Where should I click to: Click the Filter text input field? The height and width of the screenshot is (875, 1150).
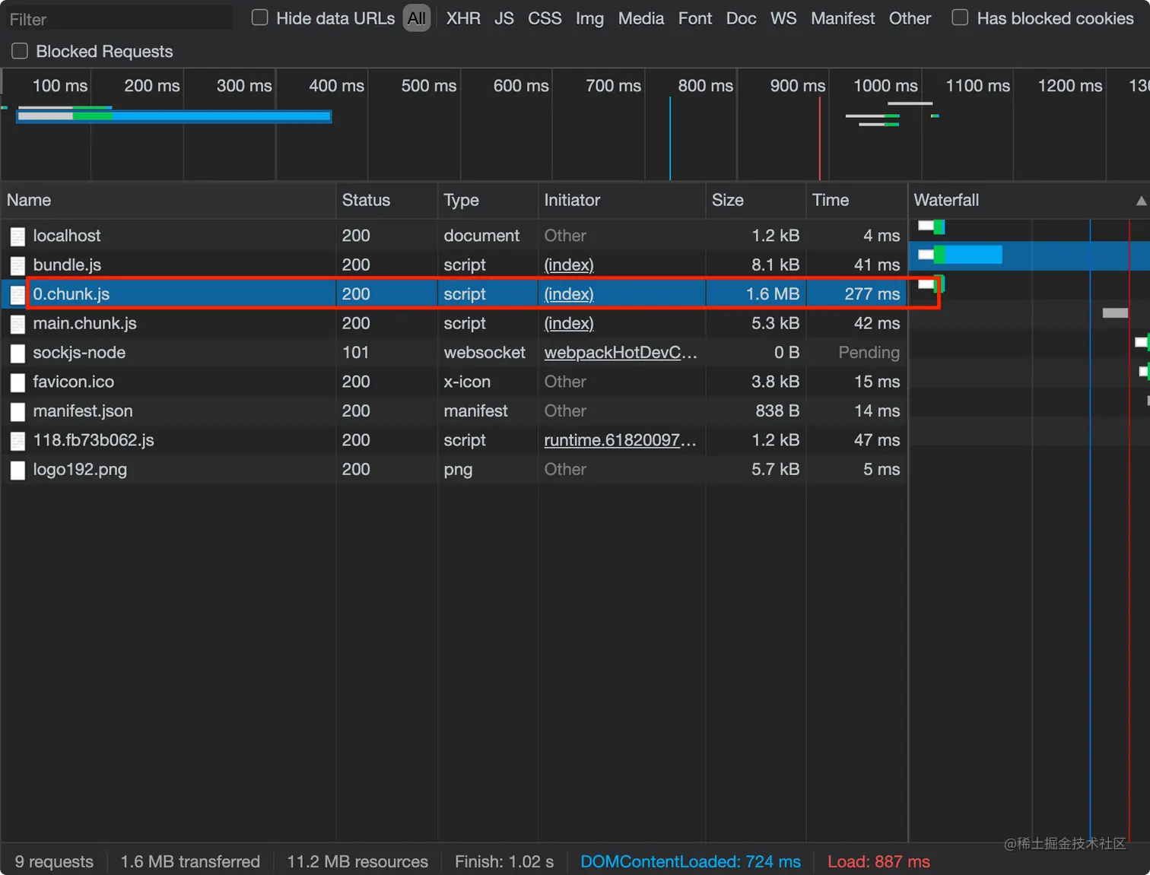[119, 18]
